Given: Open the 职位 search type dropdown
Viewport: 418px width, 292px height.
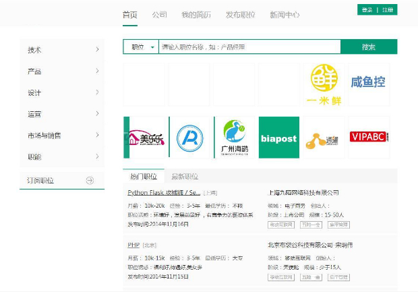Looking at the screenshot, I should click(x=141, y=47).
